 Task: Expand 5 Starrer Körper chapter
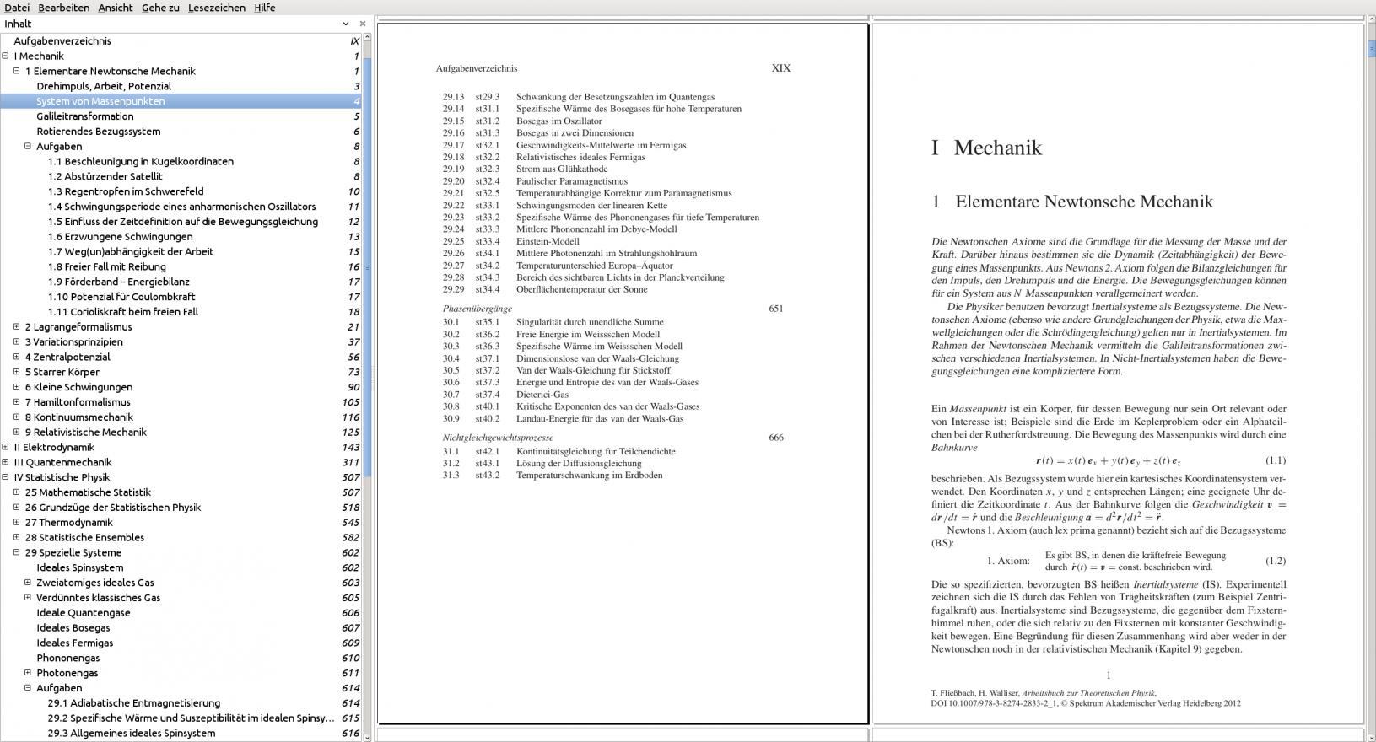16,372
